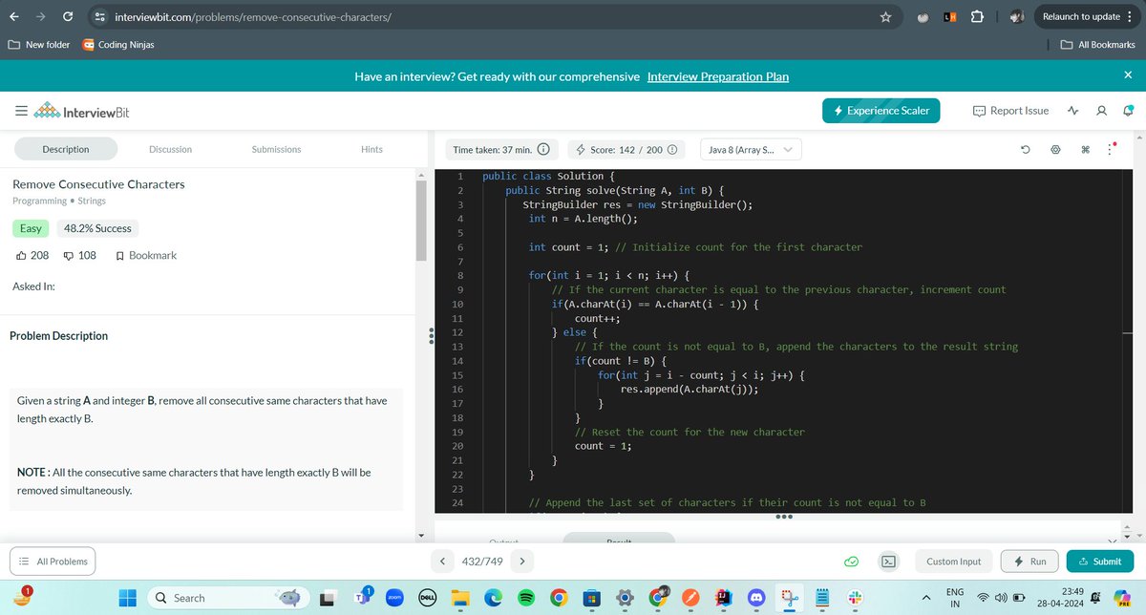Click the problem description scrollbar
The width and height of the screenshot is (1146, 615).
point(421,221)
